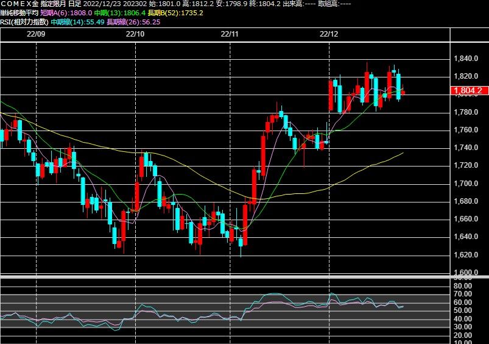Click the 1,700.0 price axis label
The width and height of the screenshot is (489, 344).
(x=466, y=184)
